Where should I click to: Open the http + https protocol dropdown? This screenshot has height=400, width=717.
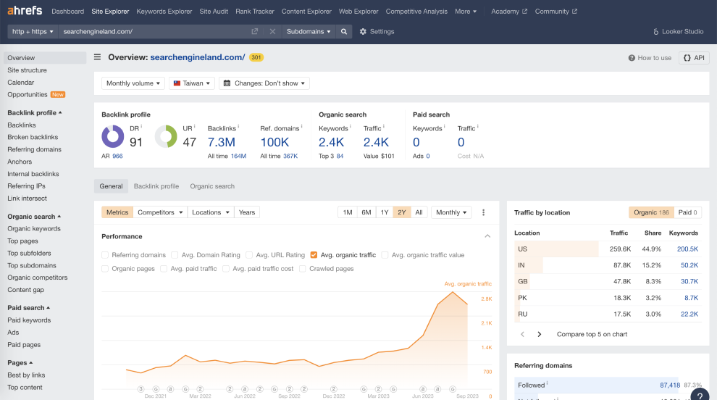pos(33,31)
